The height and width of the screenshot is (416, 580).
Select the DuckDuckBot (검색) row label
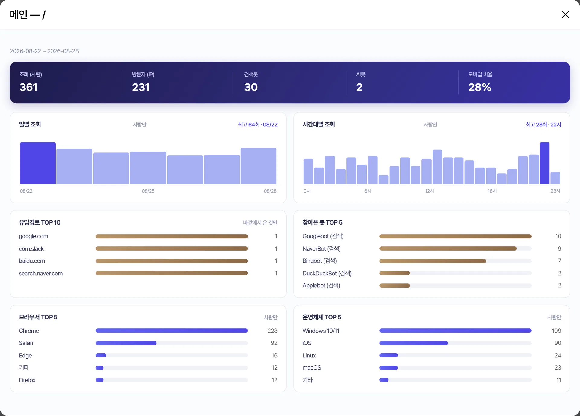(x=327, y=274)
